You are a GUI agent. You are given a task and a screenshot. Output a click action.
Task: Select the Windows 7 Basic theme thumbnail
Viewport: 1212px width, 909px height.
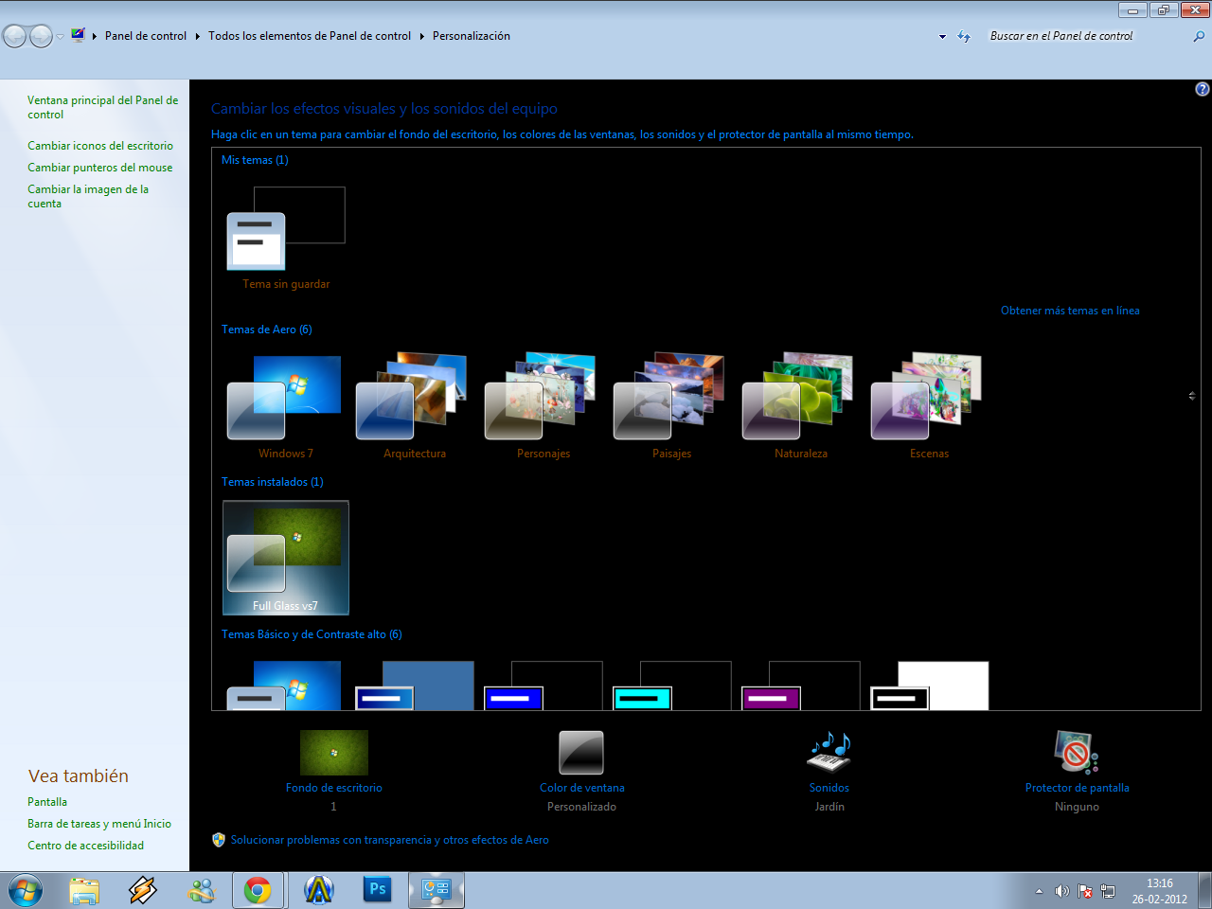coord(285,686)
